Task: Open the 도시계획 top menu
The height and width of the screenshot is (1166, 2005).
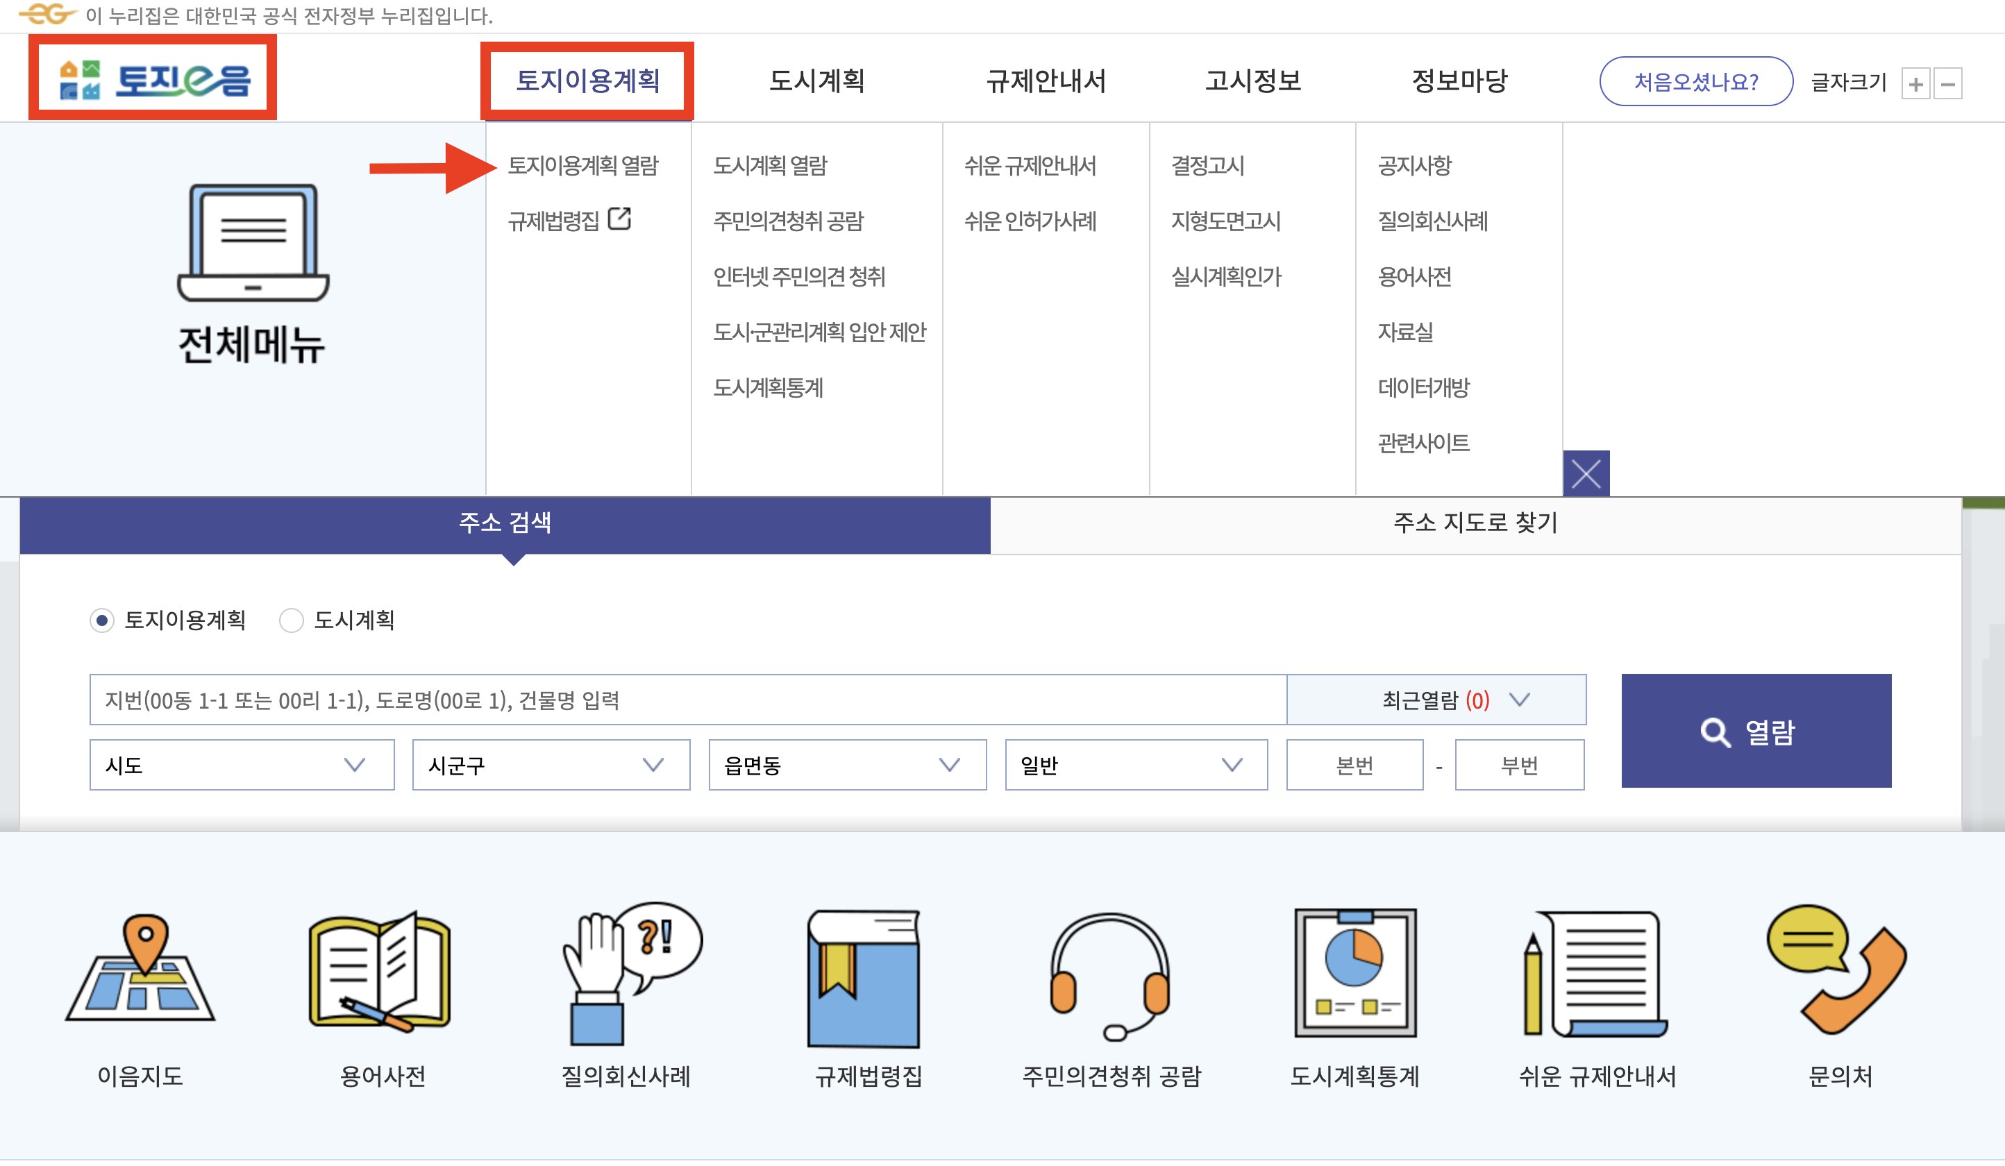Action: (x=816, y=81)
